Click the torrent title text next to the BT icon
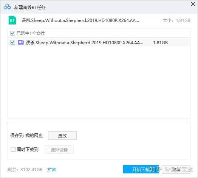Screen dimensions: 198x178 tap(80, 20)
